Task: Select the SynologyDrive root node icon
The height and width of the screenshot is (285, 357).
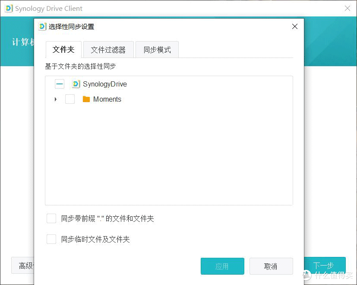Action: pyautogui.click(x=76, y=84)
